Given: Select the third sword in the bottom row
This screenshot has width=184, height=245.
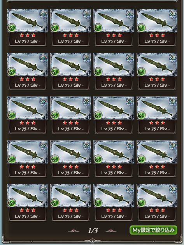Looking at the screenshot, I should coord(114,196).
